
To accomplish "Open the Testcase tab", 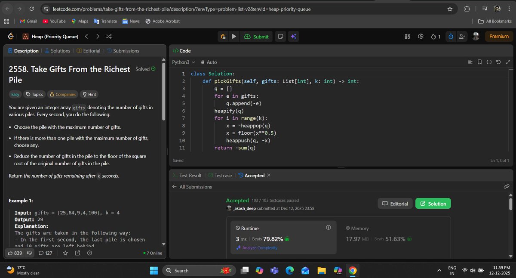I will [220, 176].
